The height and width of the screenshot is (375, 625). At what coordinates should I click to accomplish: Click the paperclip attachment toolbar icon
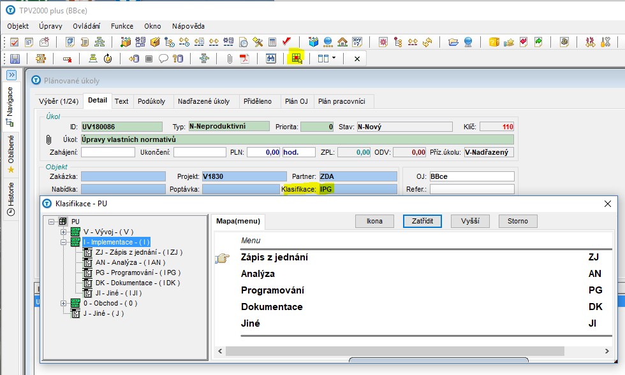point(228,59)
